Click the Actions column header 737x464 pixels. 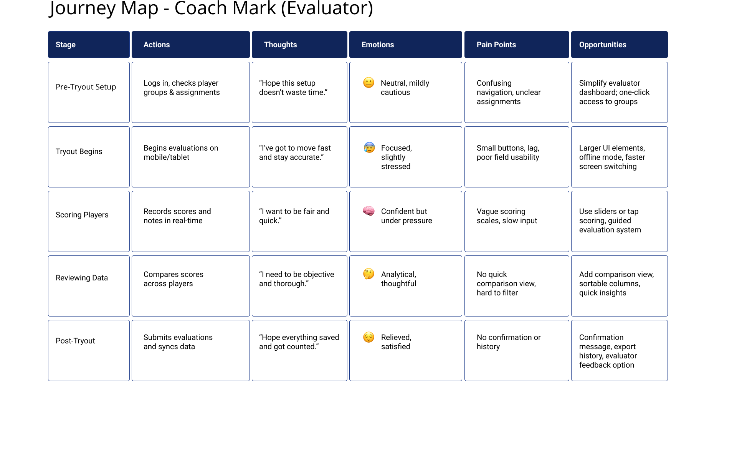click(x=190, y=45)
